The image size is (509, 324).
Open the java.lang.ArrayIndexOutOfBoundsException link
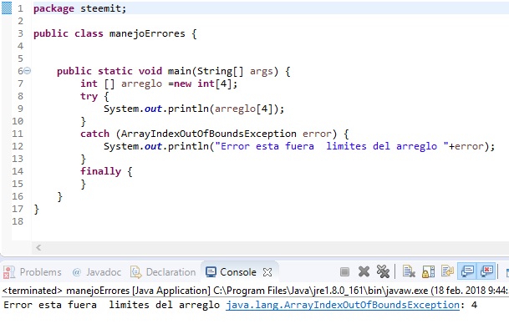(x=343, y=305)
